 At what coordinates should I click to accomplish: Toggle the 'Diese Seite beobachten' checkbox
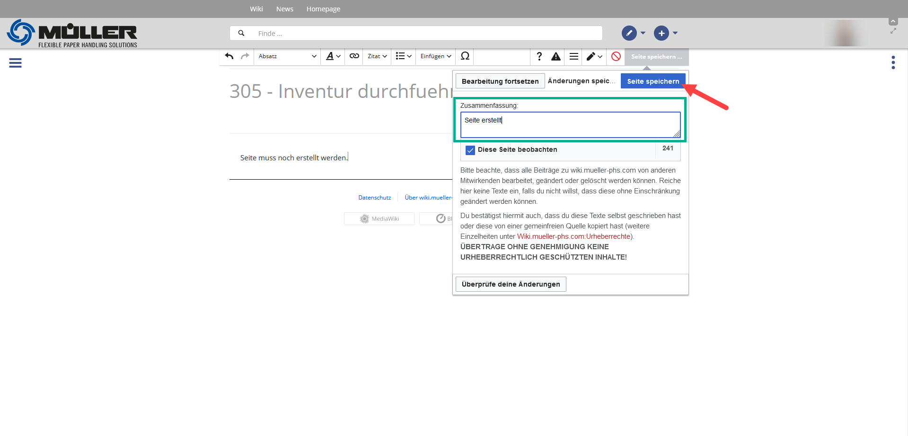pyautogui.click(x=470, y=150)
